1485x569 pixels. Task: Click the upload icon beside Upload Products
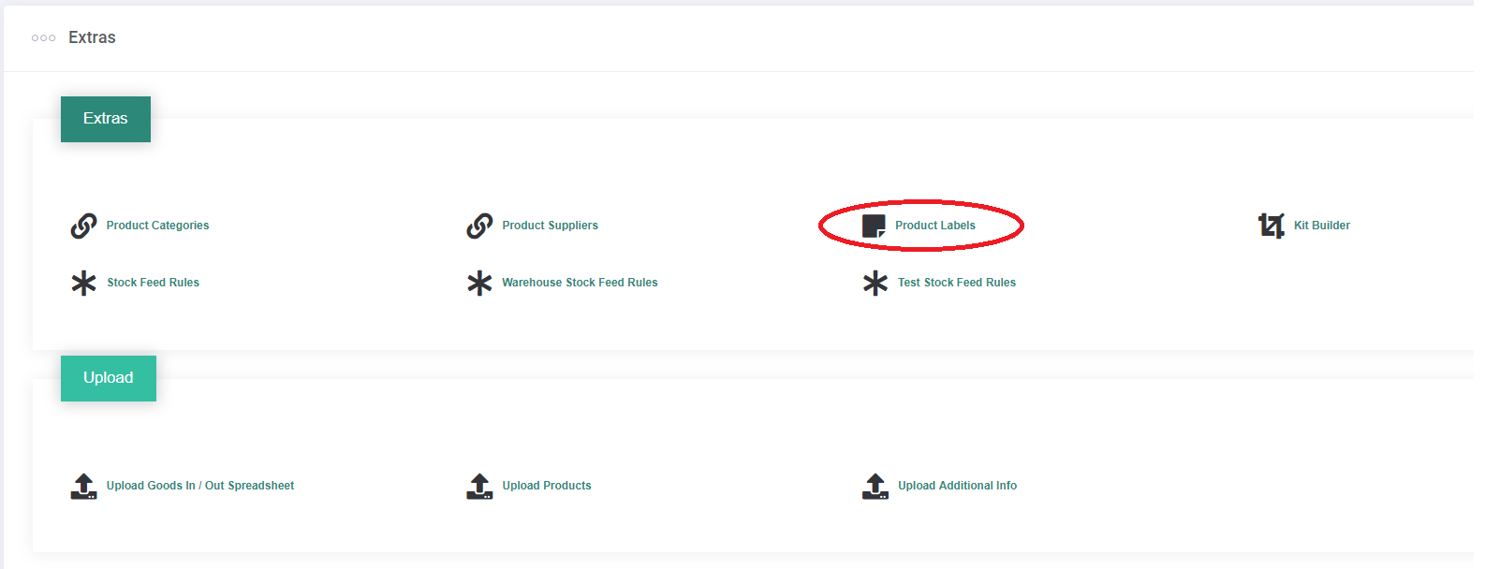coord(479,486)
